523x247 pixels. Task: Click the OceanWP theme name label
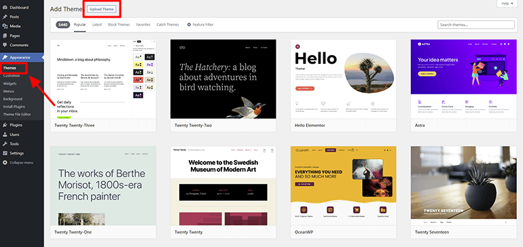click(x=304, y=232)
